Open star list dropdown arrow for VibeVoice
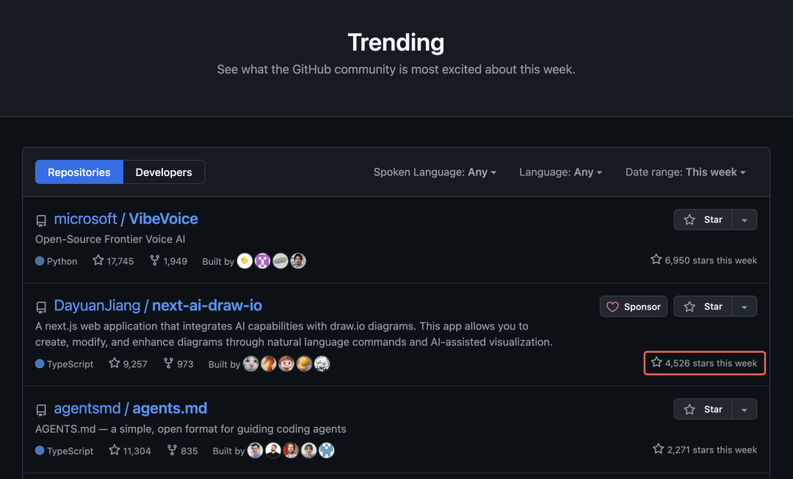 pyautogui.click(x=745, y=219)
